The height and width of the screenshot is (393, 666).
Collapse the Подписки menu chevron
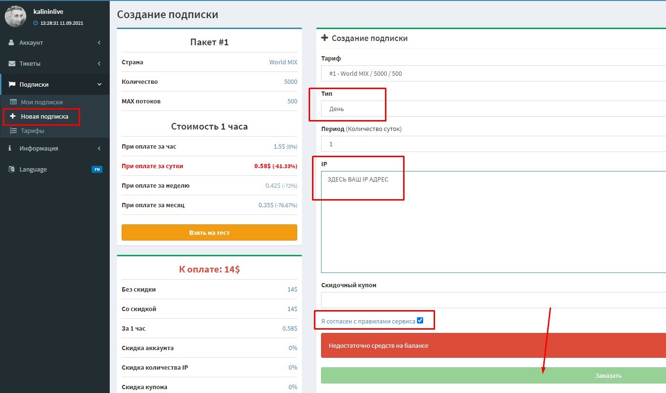(99, 84)
